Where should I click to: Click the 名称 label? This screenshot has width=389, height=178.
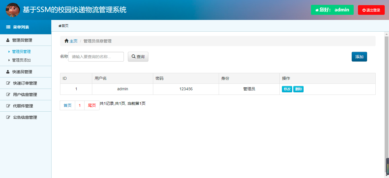64,56
